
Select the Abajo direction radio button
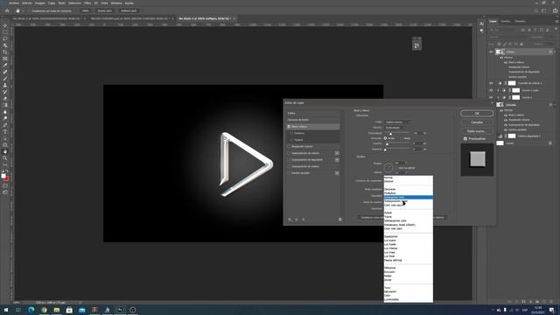(x=402, y=138)
